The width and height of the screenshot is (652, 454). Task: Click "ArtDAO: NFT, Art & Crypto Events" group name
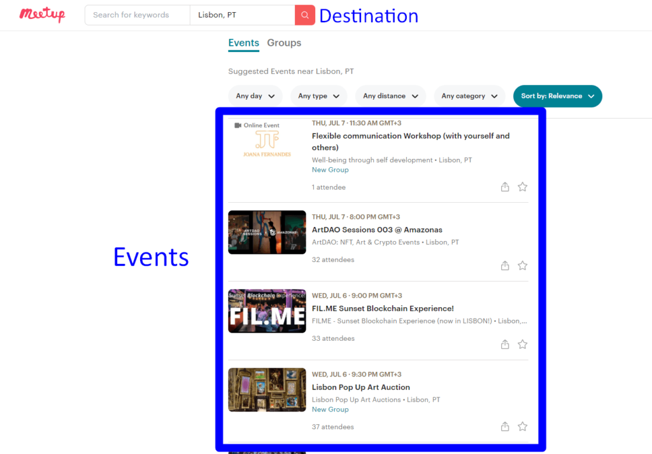pos(366,242)
